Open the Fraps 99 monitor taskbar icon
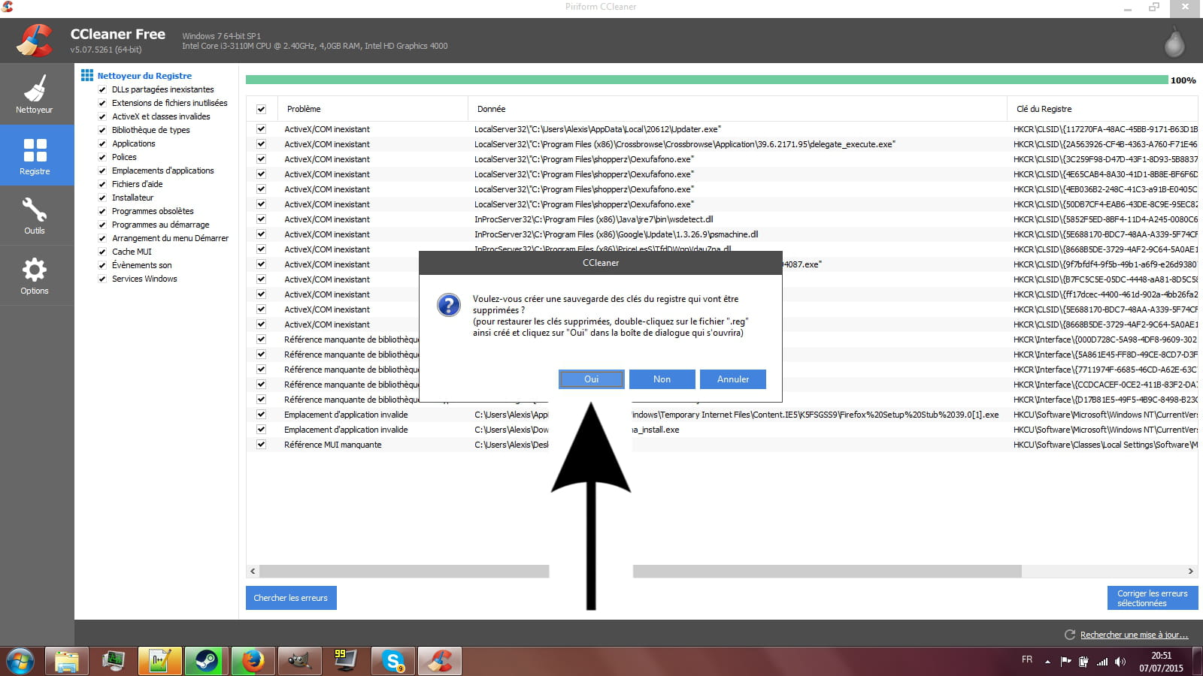The width and height of the screenshot is (1203, 676). coord(346,662)
